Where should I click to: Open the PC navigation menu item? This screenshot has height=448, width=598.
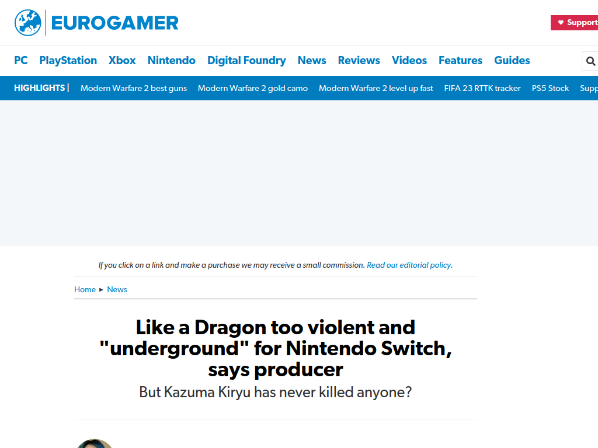(x=21, y=60)
